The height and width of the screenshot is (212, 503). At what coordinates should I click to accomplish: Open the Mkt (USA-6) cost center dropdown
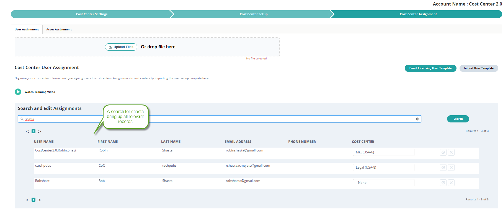[383, 152]
